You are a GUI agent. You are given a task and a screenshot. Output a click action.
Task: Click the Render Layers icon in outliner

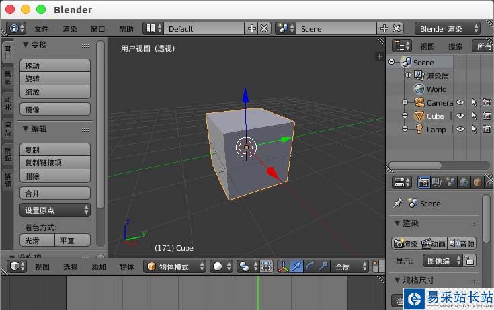[419, 75]
